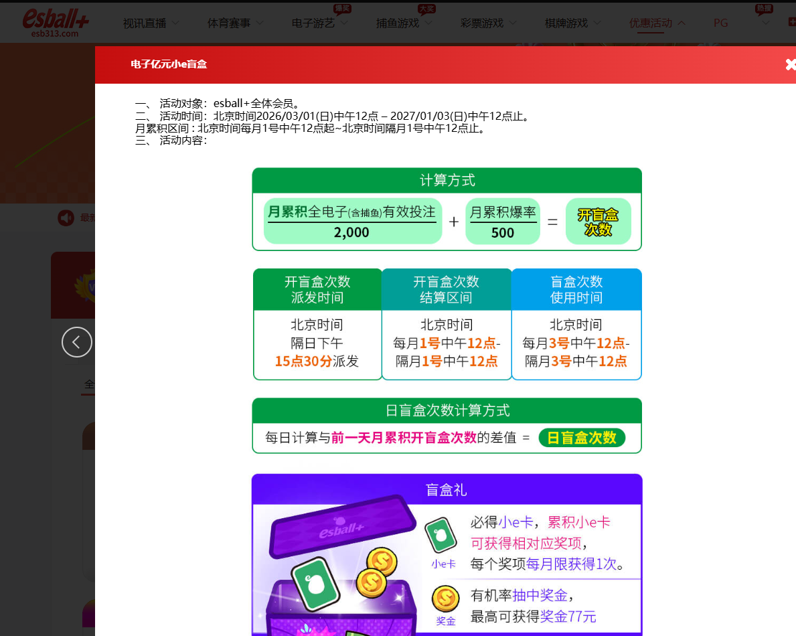Click the 月累积全电子有效投注 2,000 box

pyautogui.click(x=352, y=222)
